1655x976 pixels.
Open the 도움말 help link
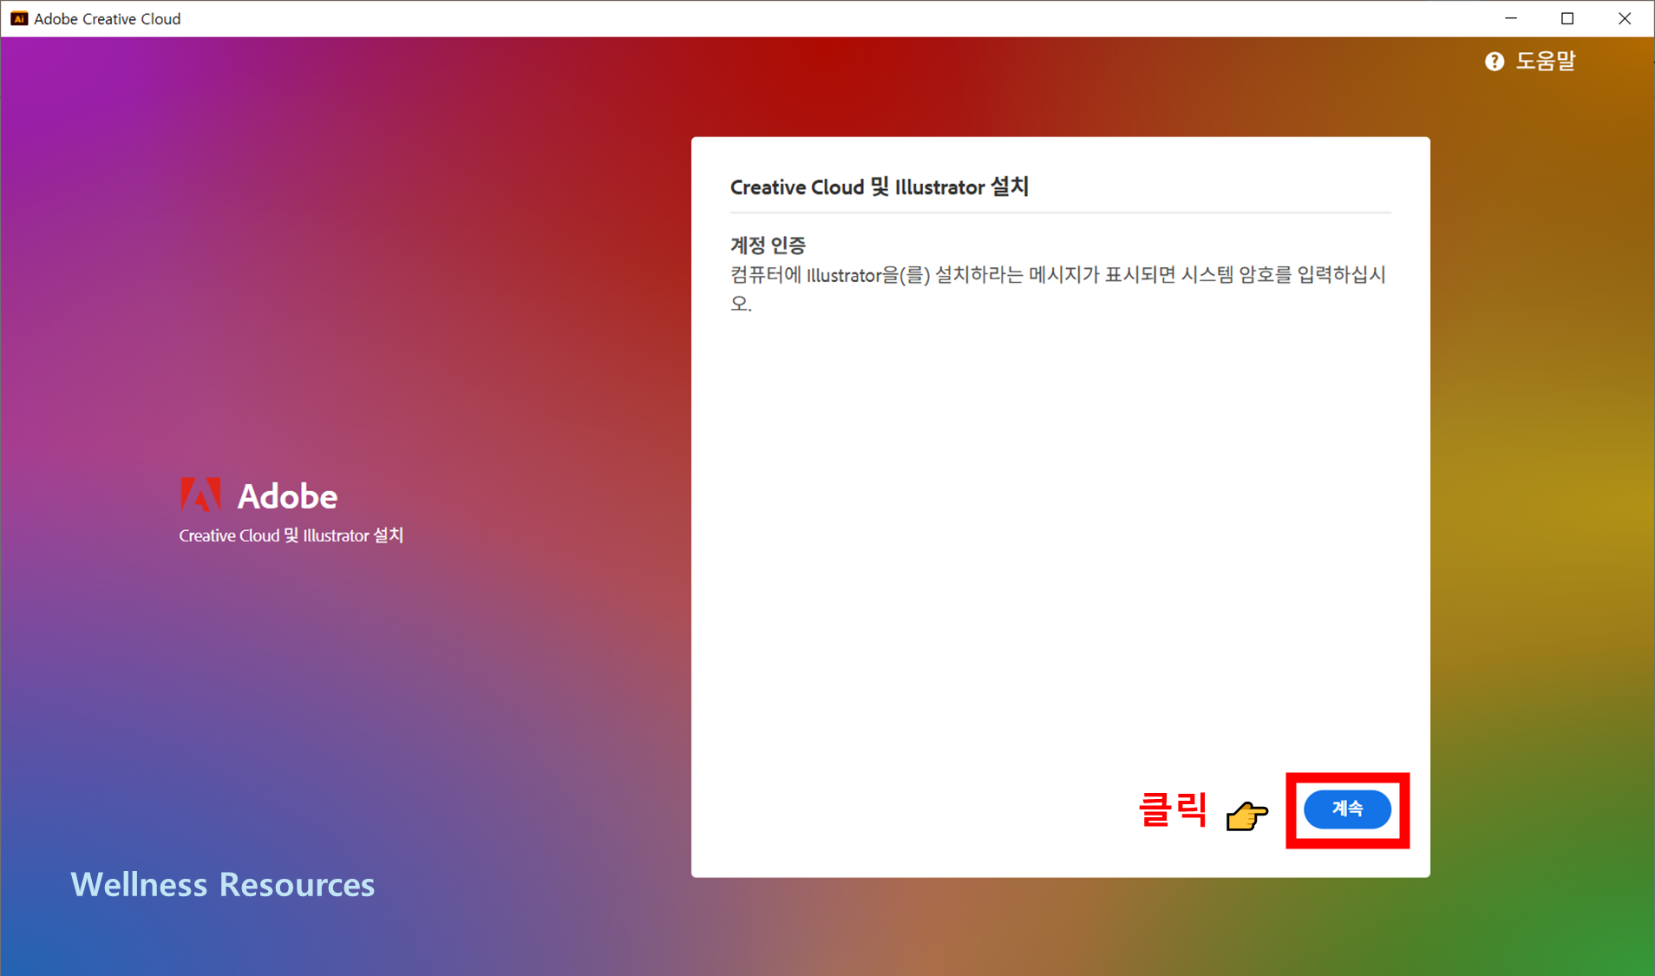1545,62
